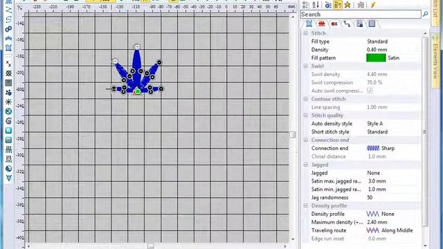This screenshot has width=443, height=249.
Task: Click the Jag randomness value 50
Action: [x=370, y=198]
